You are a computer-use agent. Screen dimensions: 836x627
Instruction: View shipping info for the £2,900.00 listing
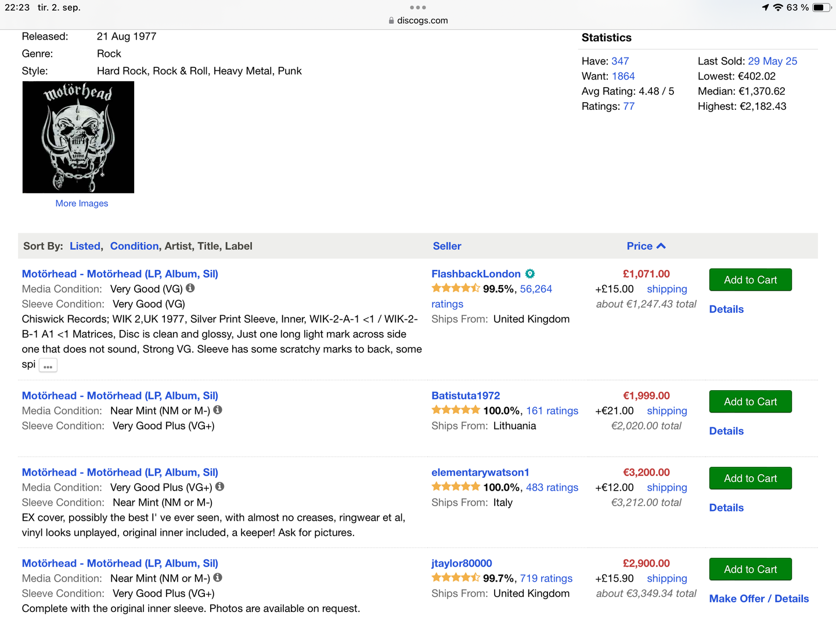pos(667,579)
